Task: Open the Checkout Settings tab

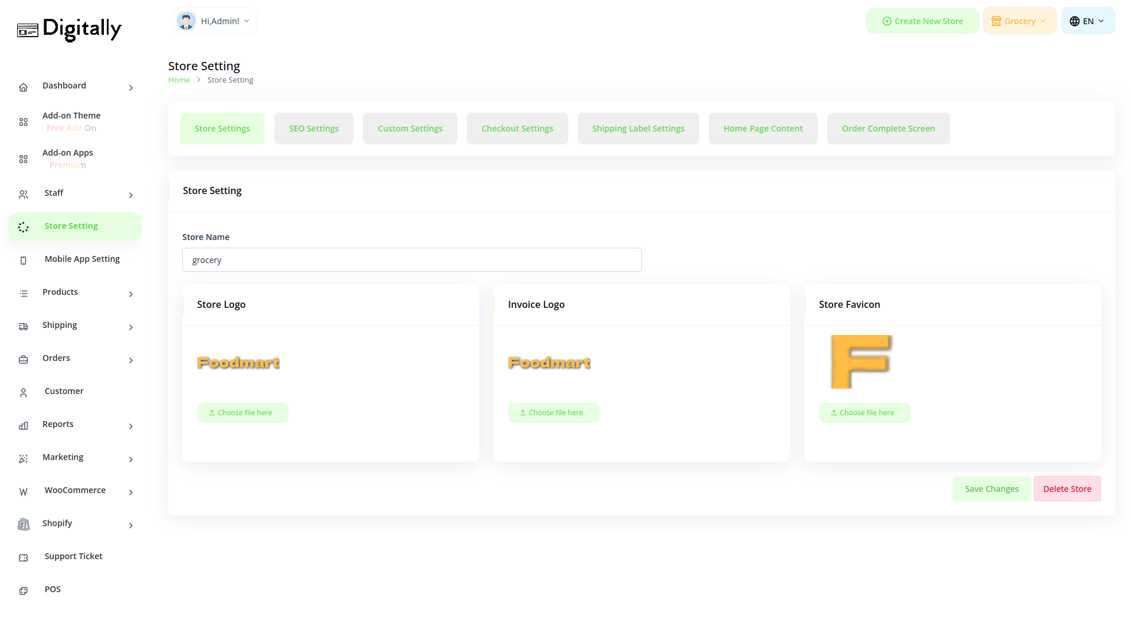Action: tap(517, 129)
